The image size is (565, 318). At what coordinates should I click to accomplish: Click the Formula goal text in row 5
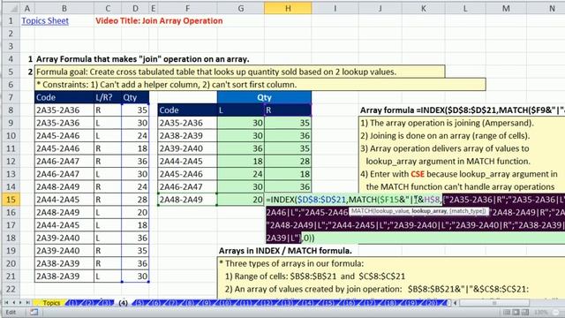pos(216,72)
